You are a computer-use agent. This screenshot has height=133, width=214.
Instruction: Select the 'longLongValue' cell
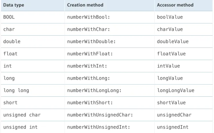click(x=183, y=90)
